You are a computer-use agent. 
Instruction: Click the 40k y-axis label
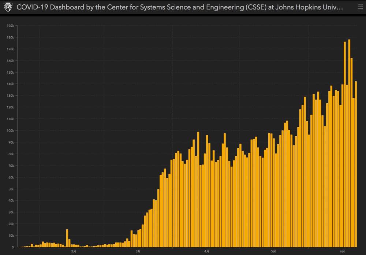[11, 200]
